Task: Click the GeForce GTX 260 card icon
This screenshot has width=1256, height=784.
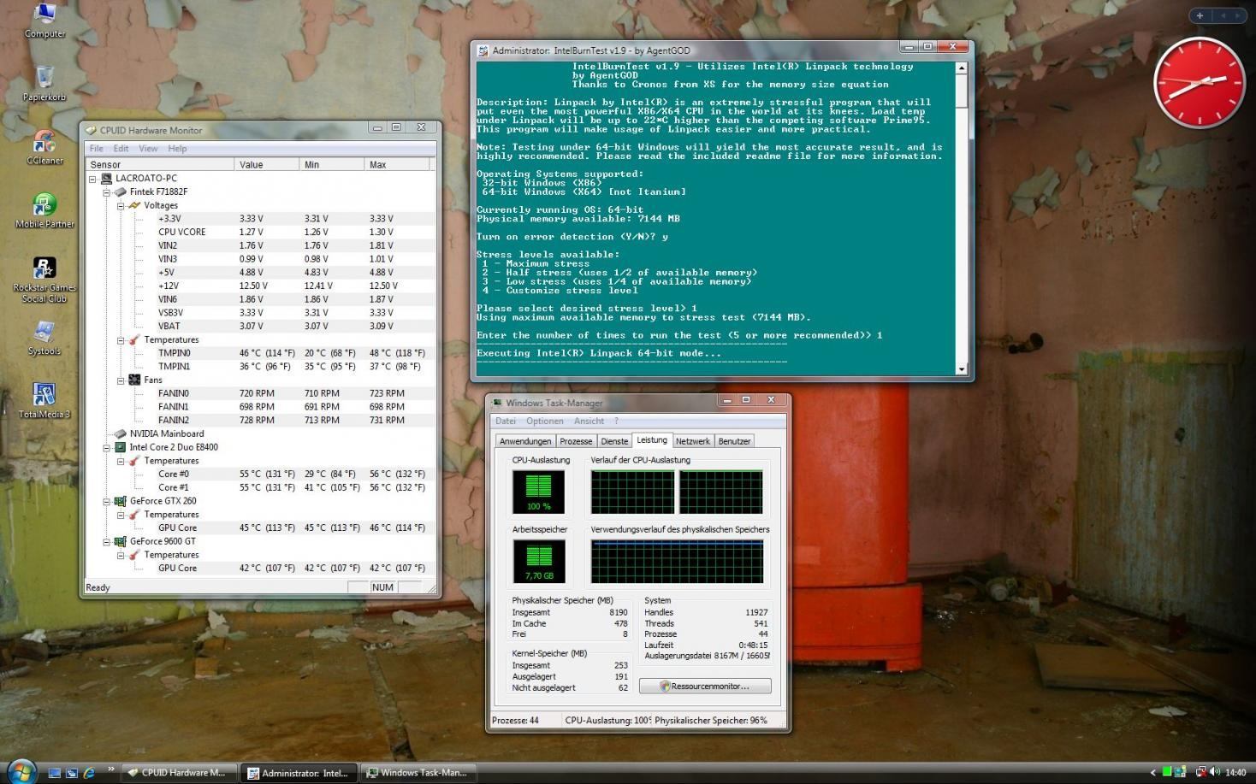Action: (x=121, y=501)
